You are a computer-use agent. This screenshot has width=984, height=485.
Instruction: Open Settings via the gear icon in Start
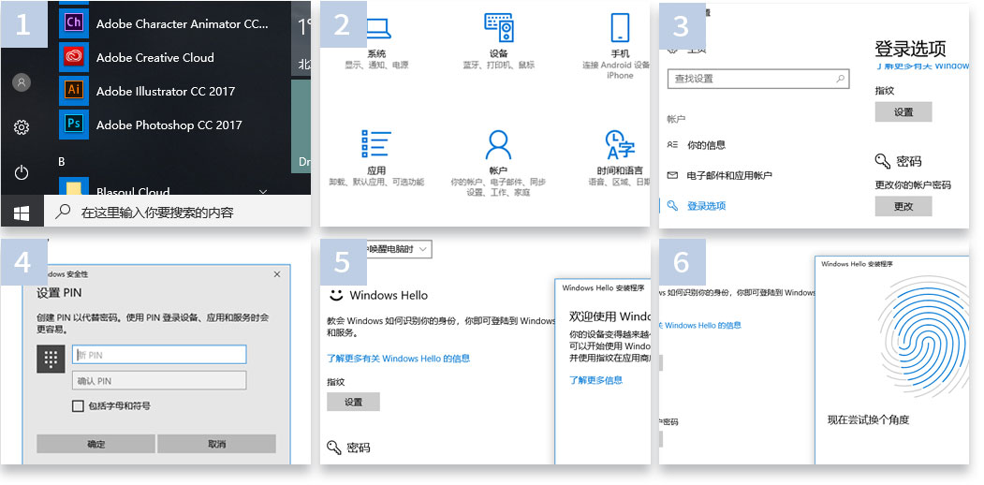(22, 127)
